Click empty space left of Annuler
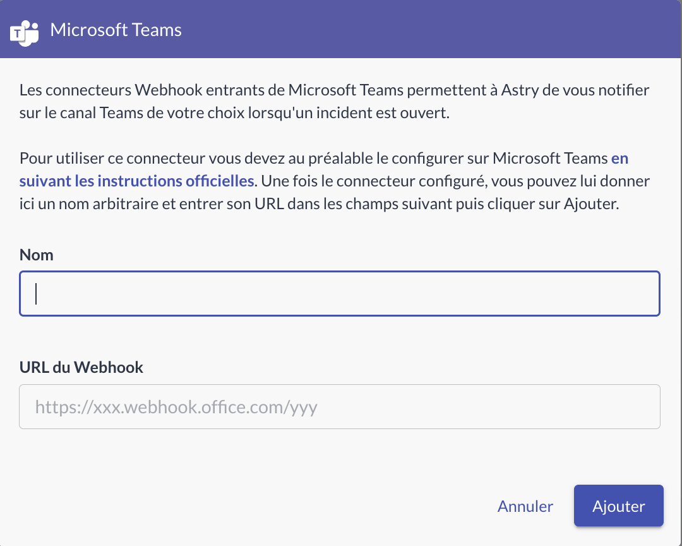The image size is (682, 546). pyautogui.click(x=316, y=506)
